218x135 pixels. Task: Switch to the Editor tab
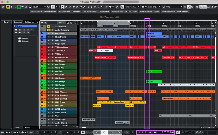coord(28,128)
